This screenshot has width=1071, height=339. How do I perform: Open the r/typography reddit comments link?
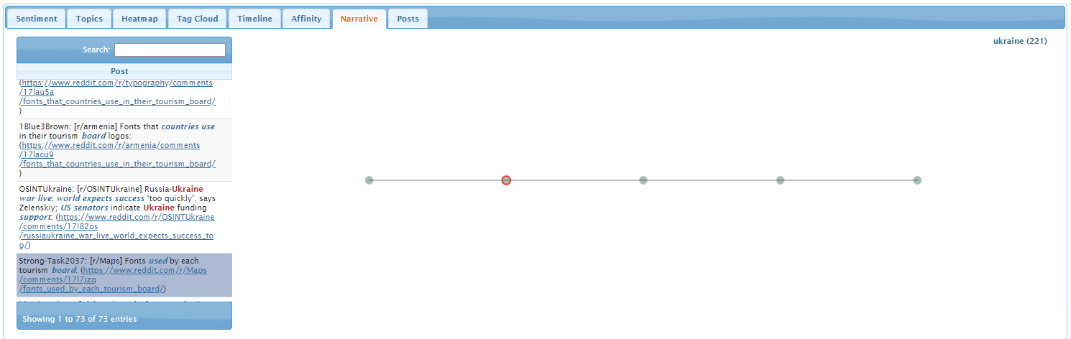(x=117, y=92)
